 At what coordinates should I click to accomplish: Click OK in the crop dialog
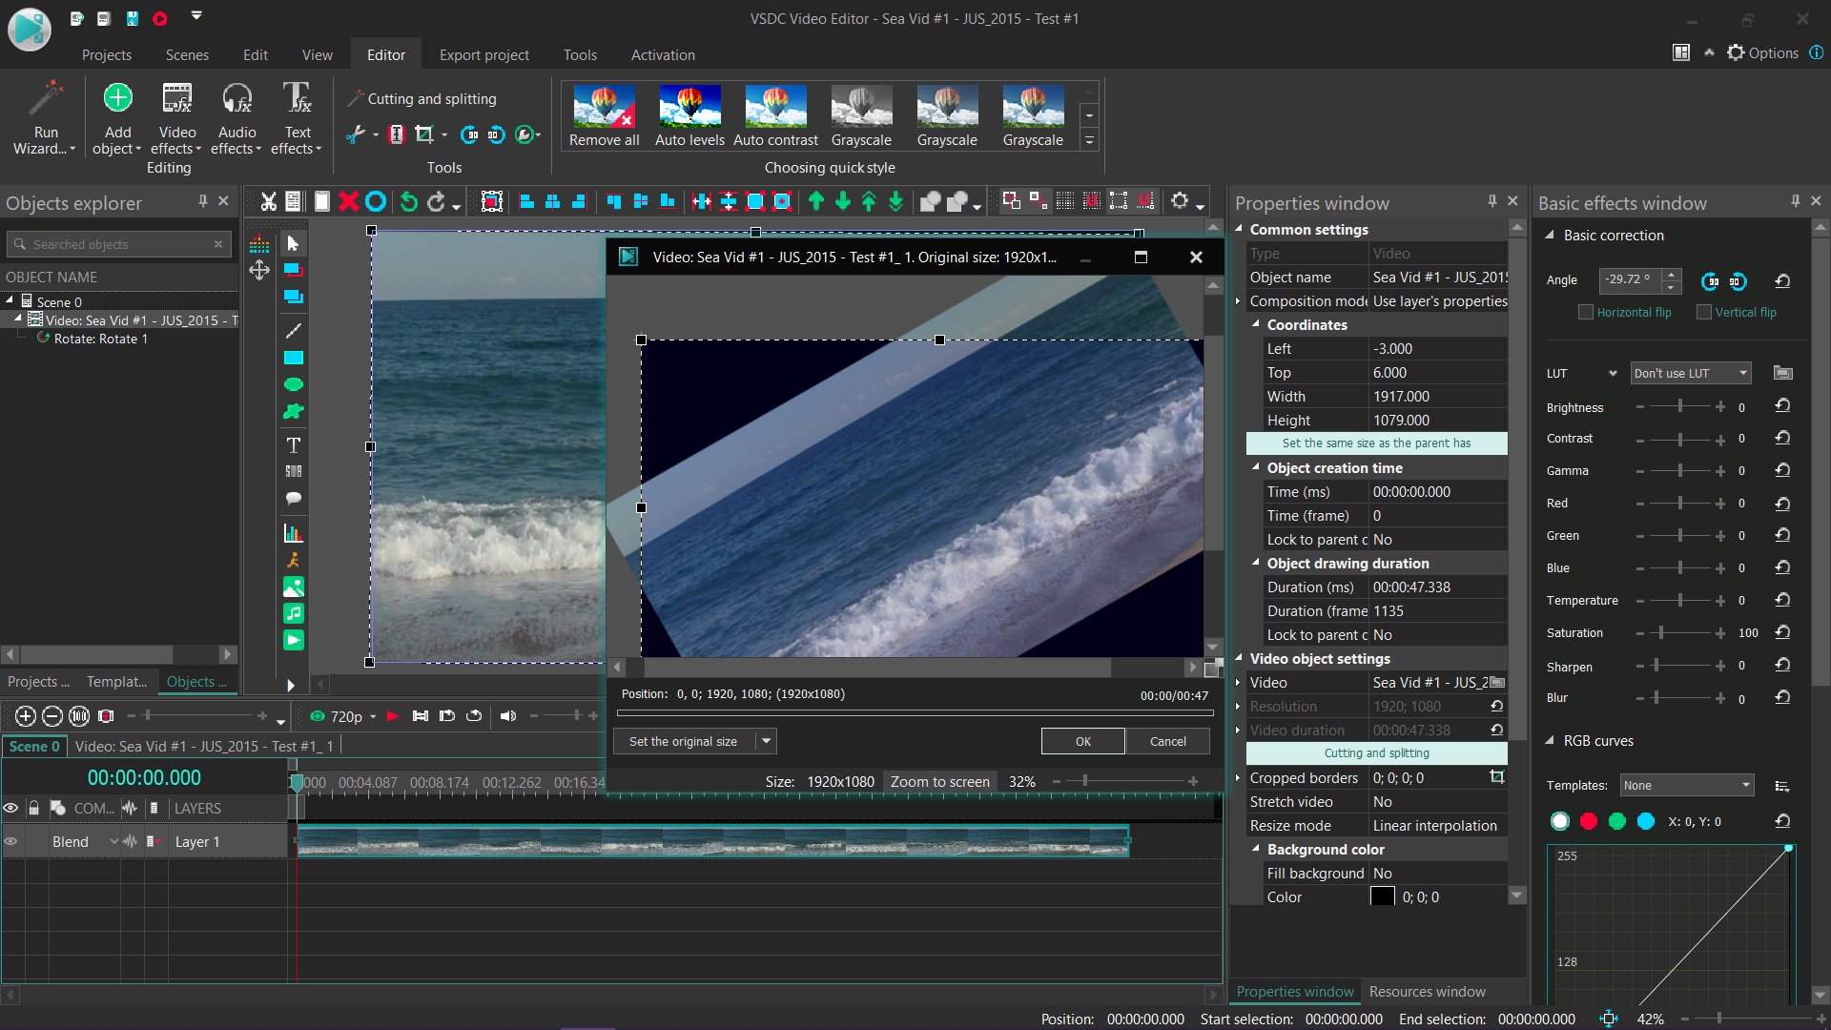pyautogui.click(x=1082, y=741)
